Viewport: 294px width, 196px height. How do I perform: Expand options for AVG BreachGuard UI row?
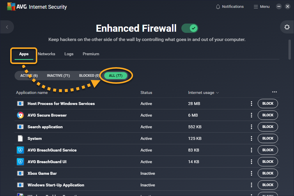click(x=252, y=162)
